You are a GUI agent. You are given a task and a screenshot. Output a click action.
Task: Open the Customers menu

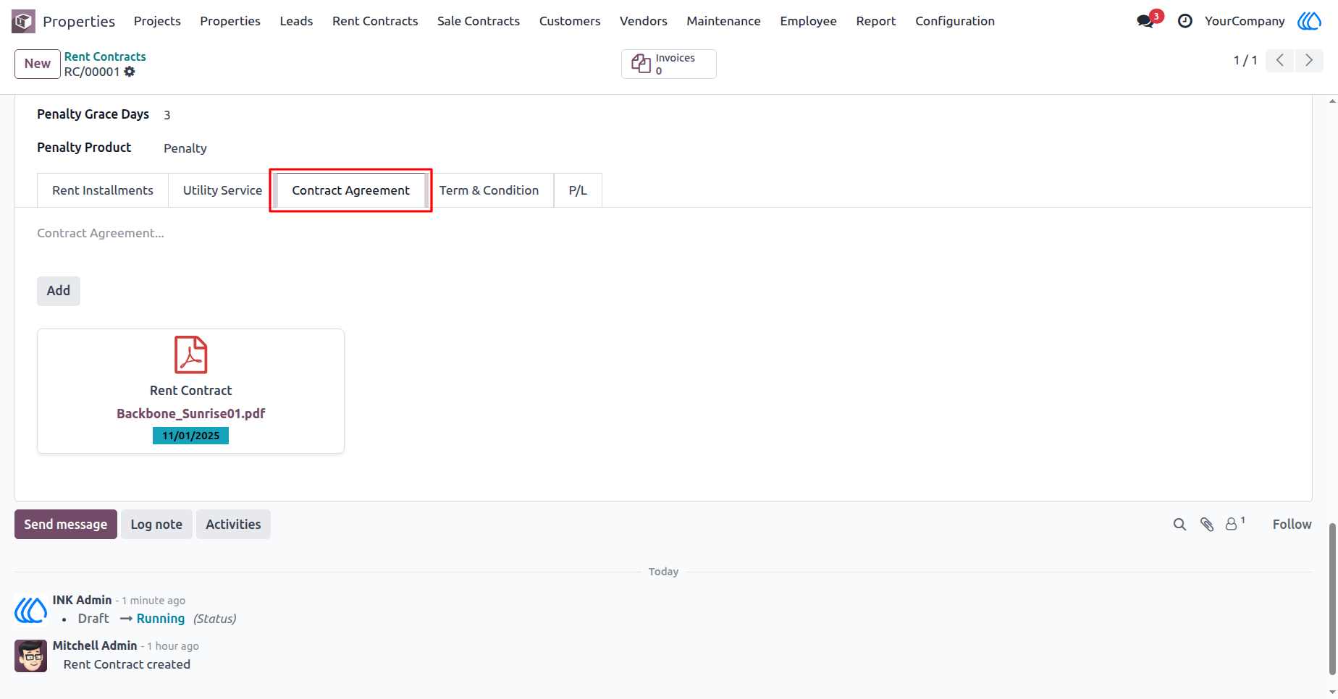click(x=570, y=21)
